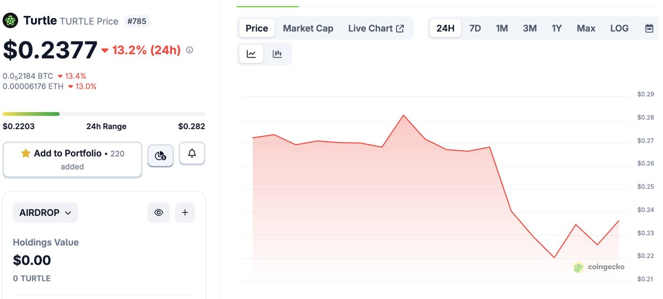This screenshot has width=663, height=299.
Task: Expand the AIRDROP portfolio dropdown
Action: tap(45, 212)
